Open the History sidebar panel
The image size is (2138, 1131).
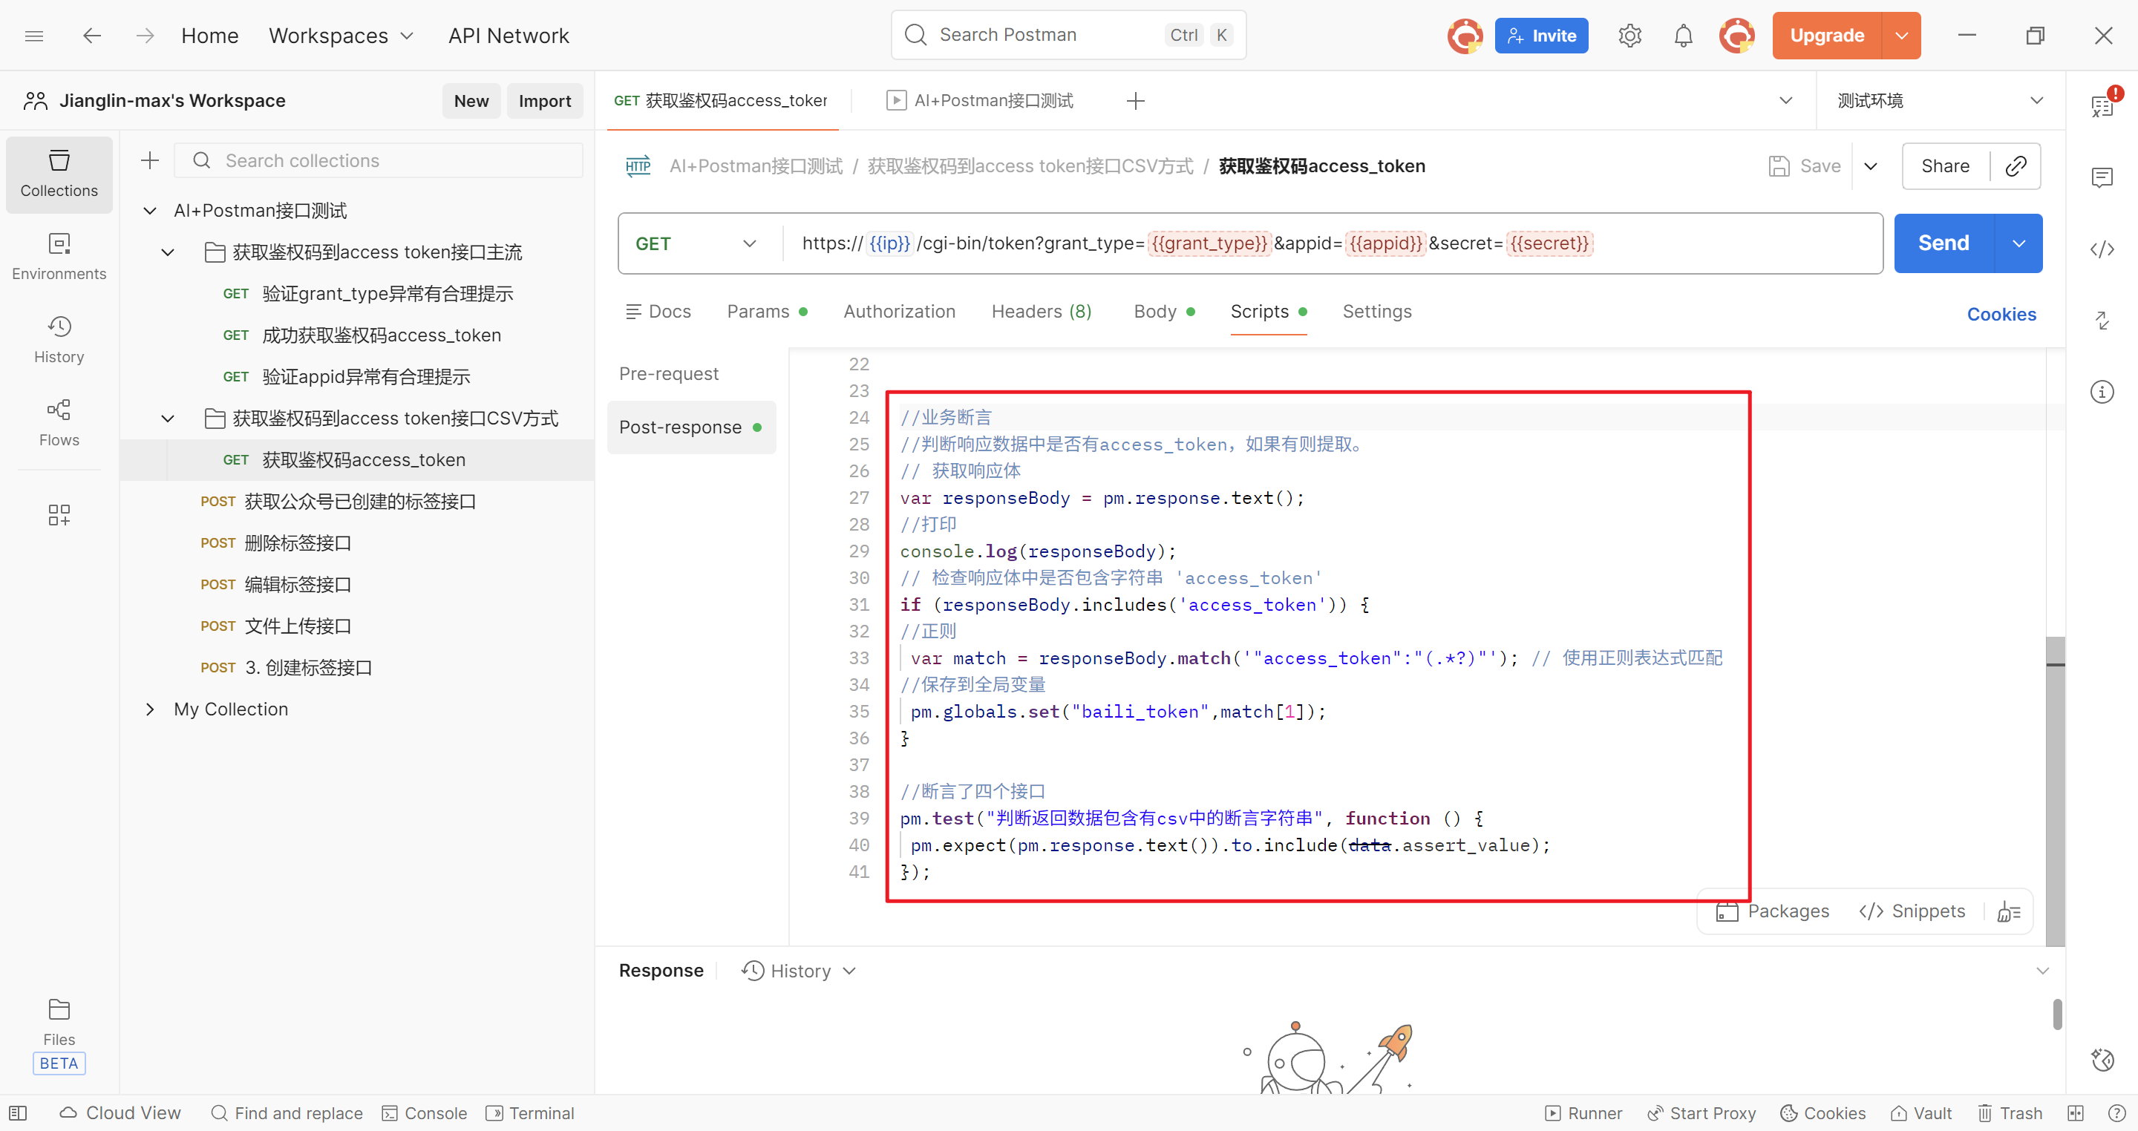pyautogui.click(x=59, y=339)
